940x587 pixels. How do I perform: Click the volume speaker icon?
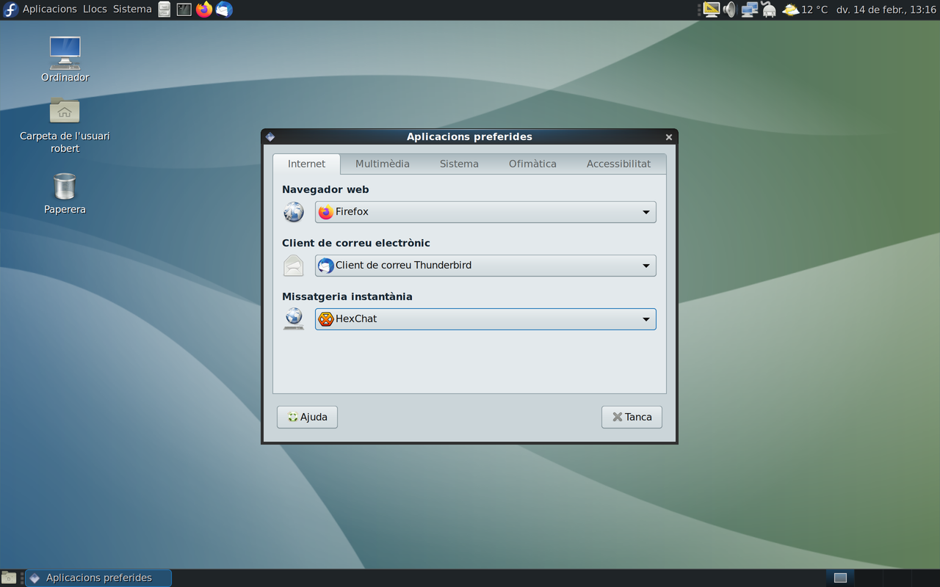tap(729, 10)
